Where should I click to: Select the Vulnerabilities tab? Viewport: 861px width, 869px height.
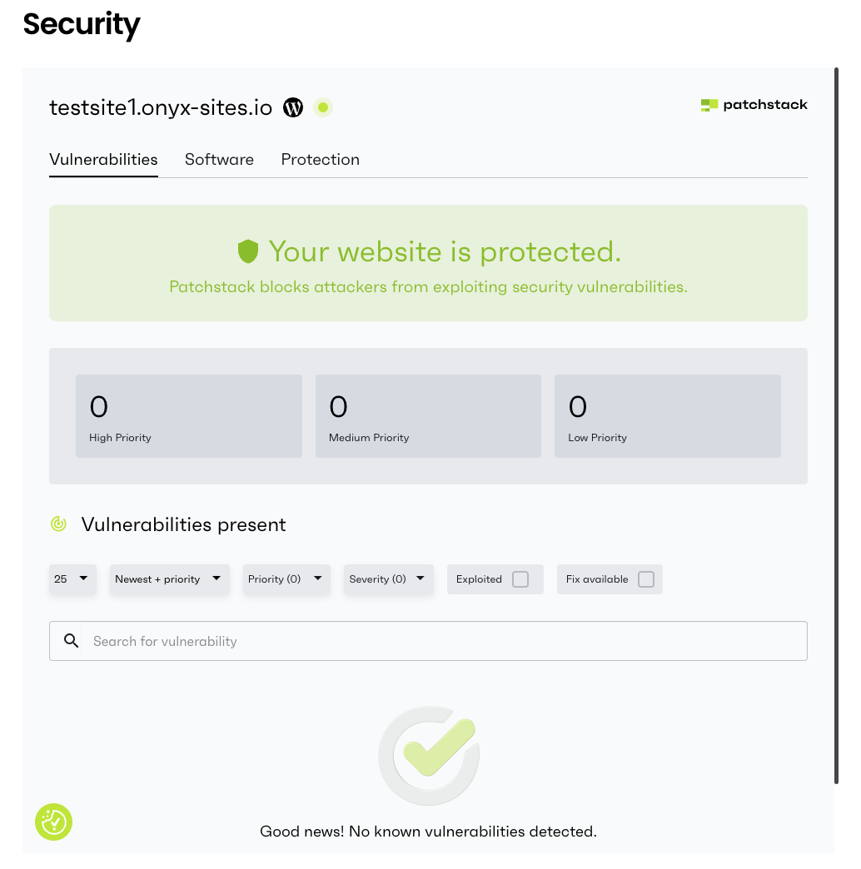click(x=103, y=160)
